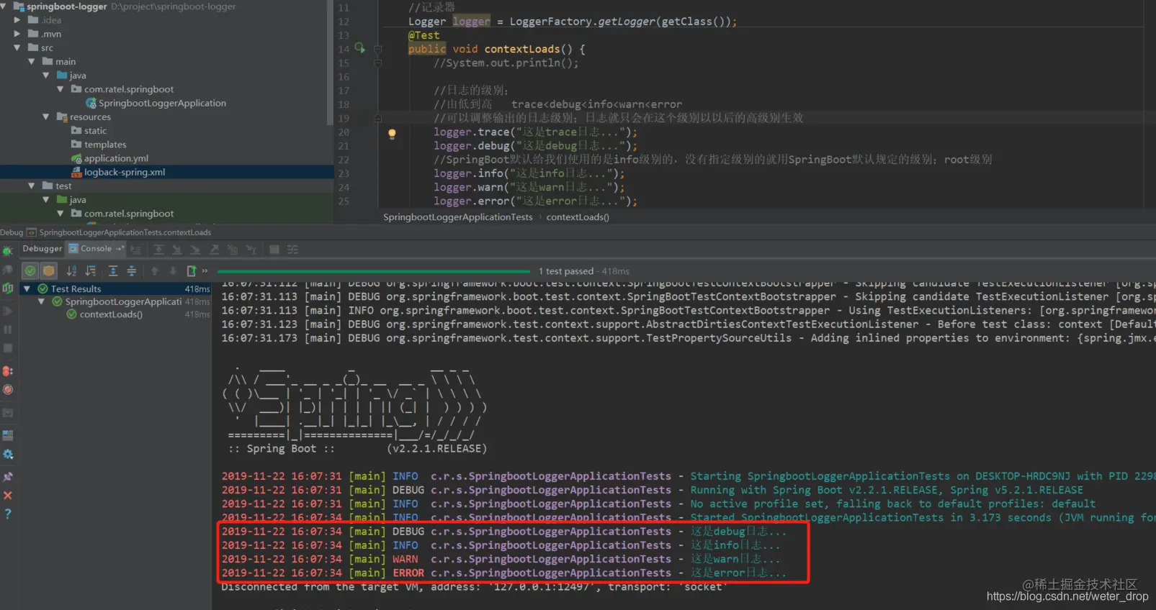Click Force Step Into debug icon
The image size is (1156, 610).
coord(195,250)
